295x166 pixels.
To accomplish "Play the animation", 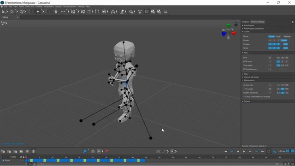I will (244, 152).
